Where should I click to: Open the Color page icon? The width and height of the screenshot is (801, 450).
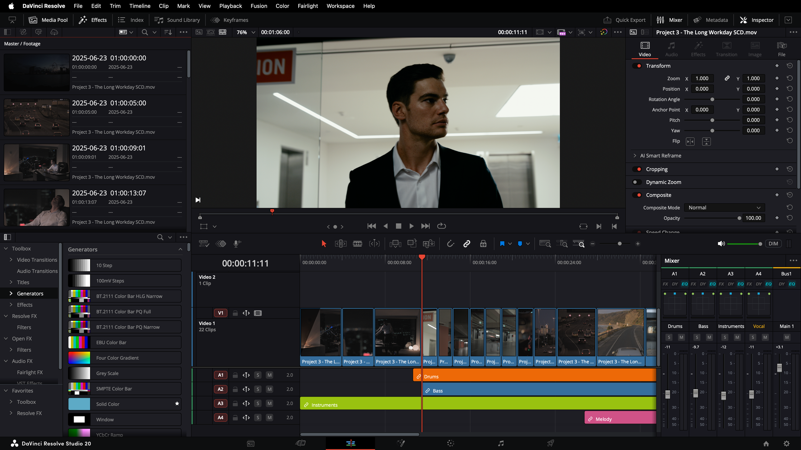(450, 443)
